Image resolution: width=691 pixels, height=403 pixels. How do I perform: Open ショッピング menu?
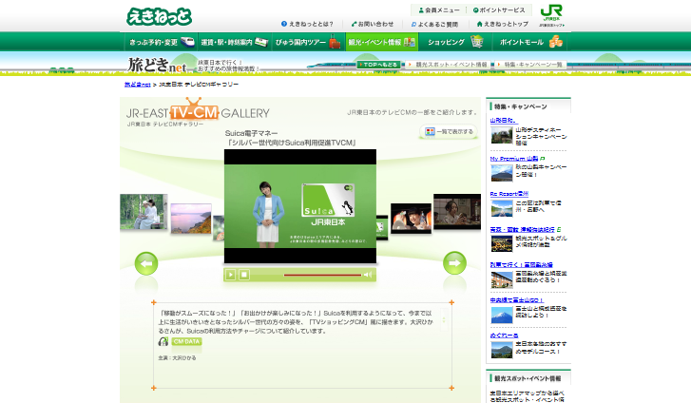[x=455, y=42]
